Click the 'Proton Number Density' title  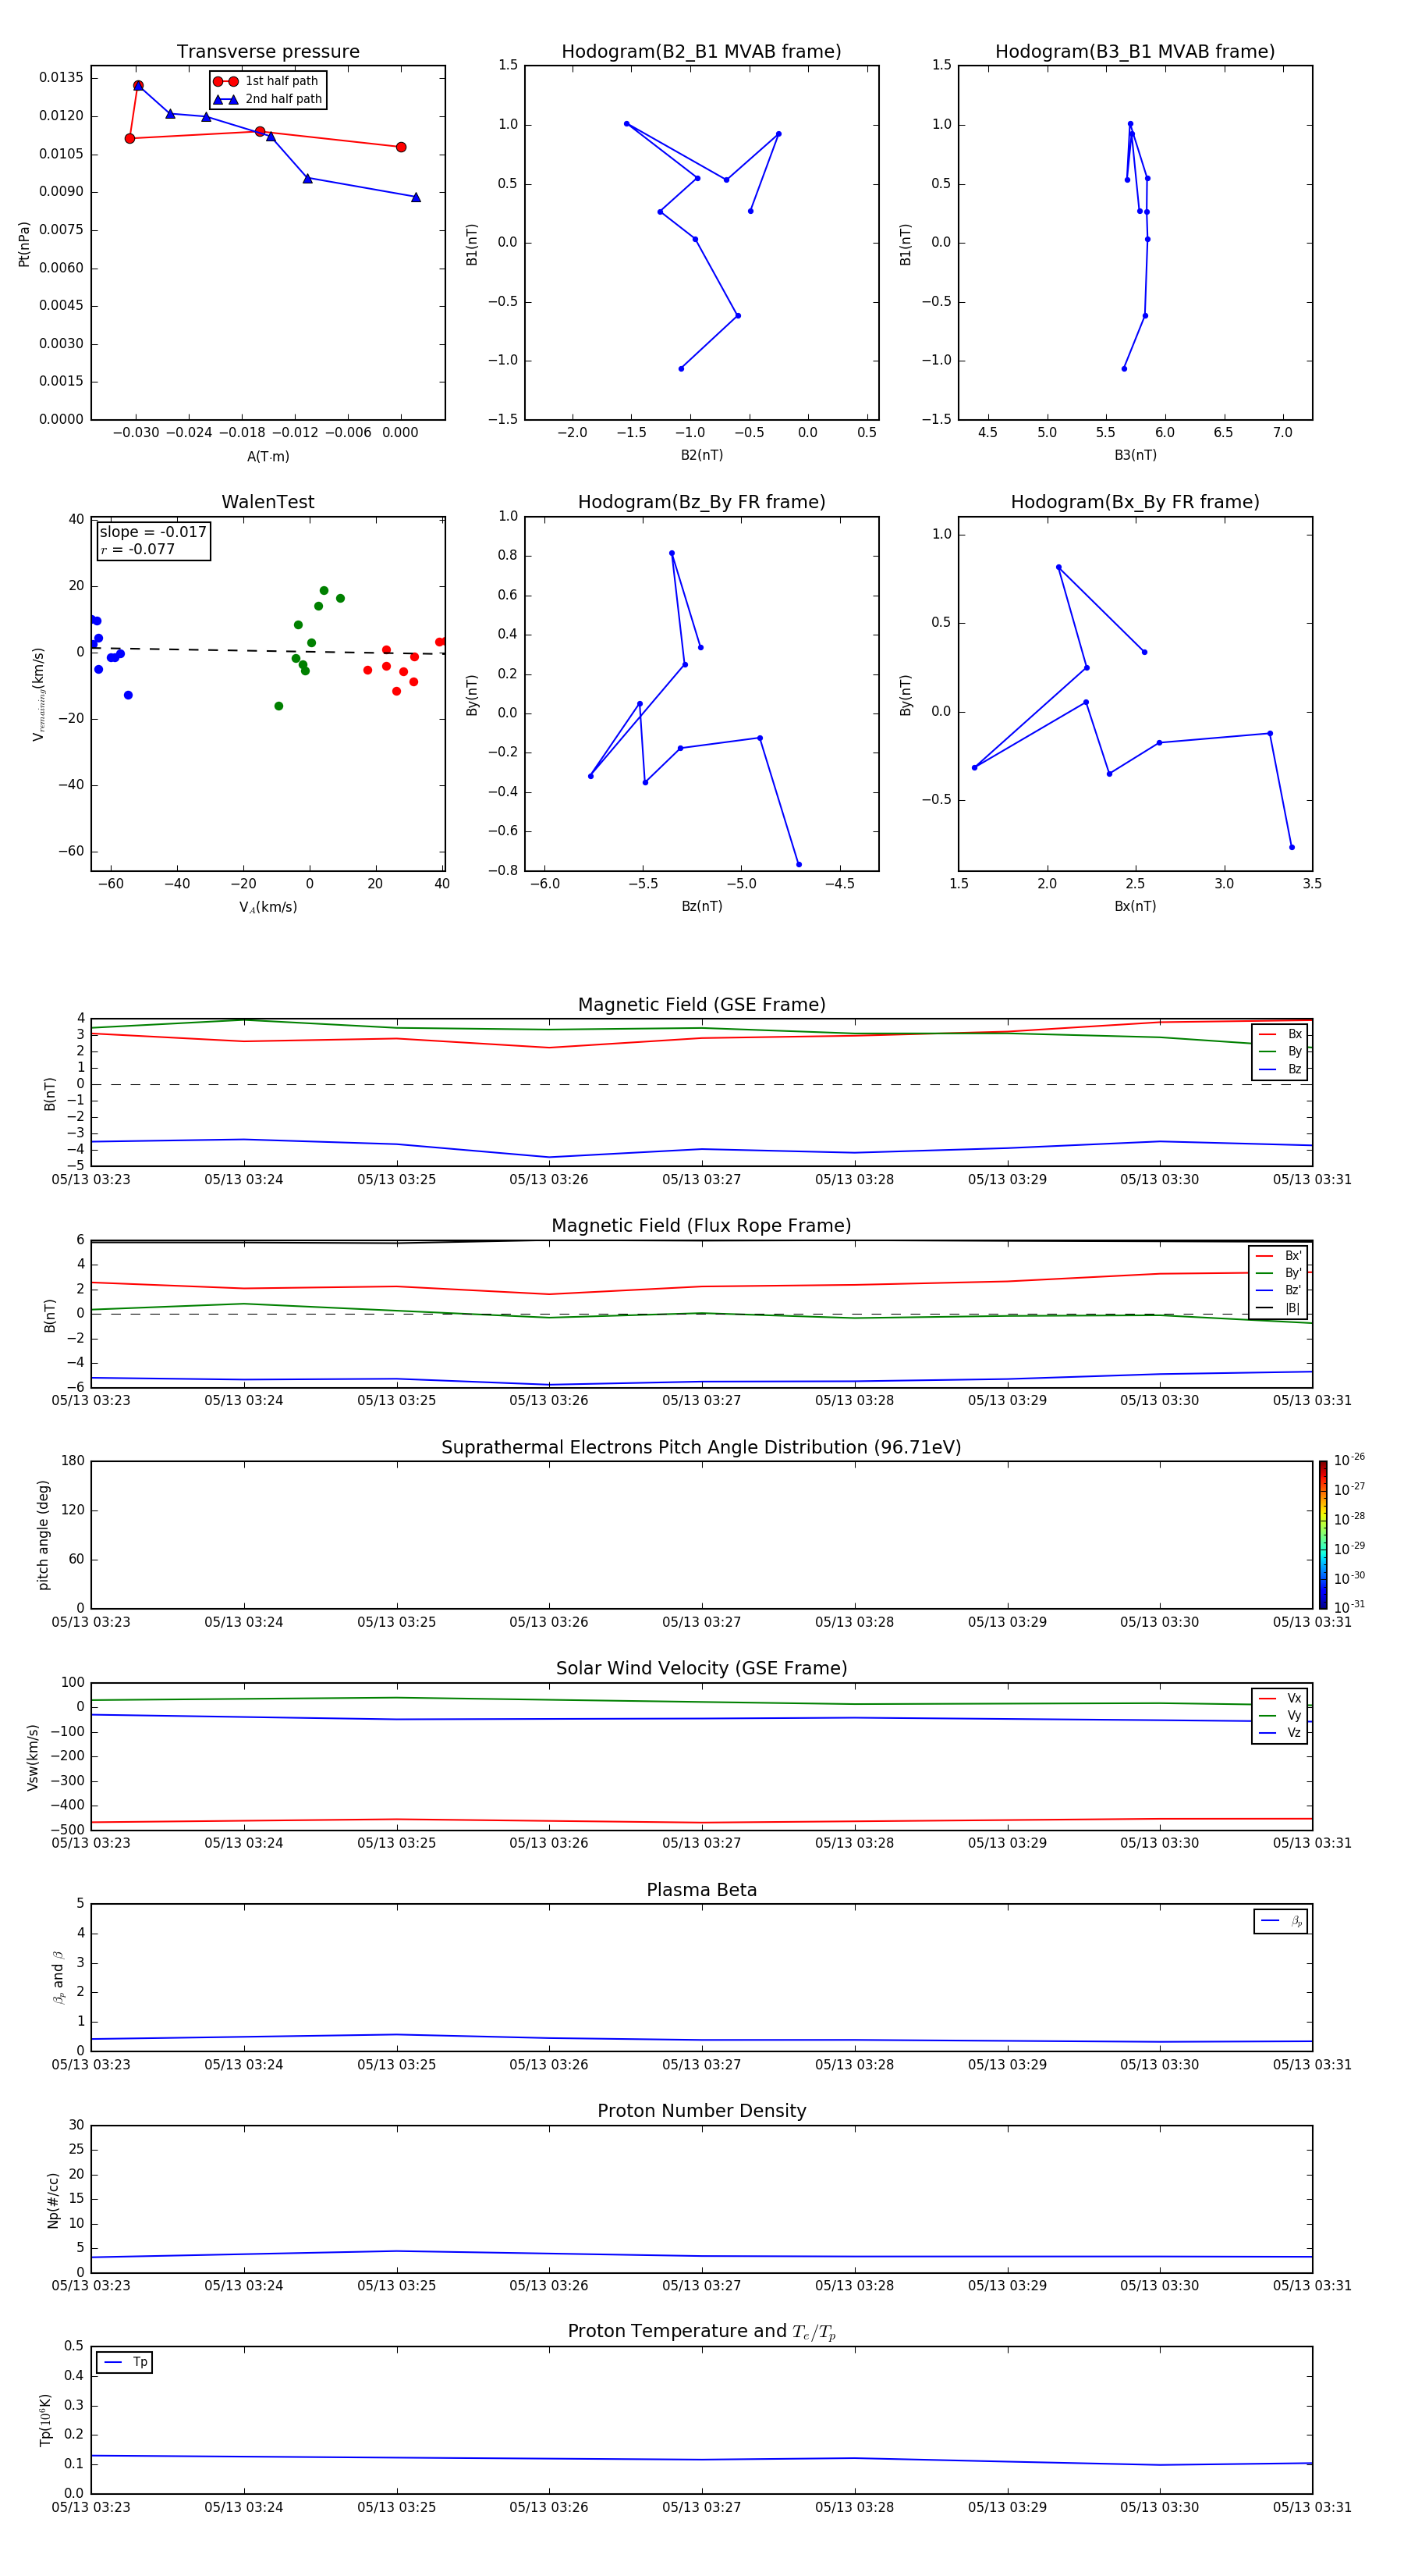click(701, 2111)
